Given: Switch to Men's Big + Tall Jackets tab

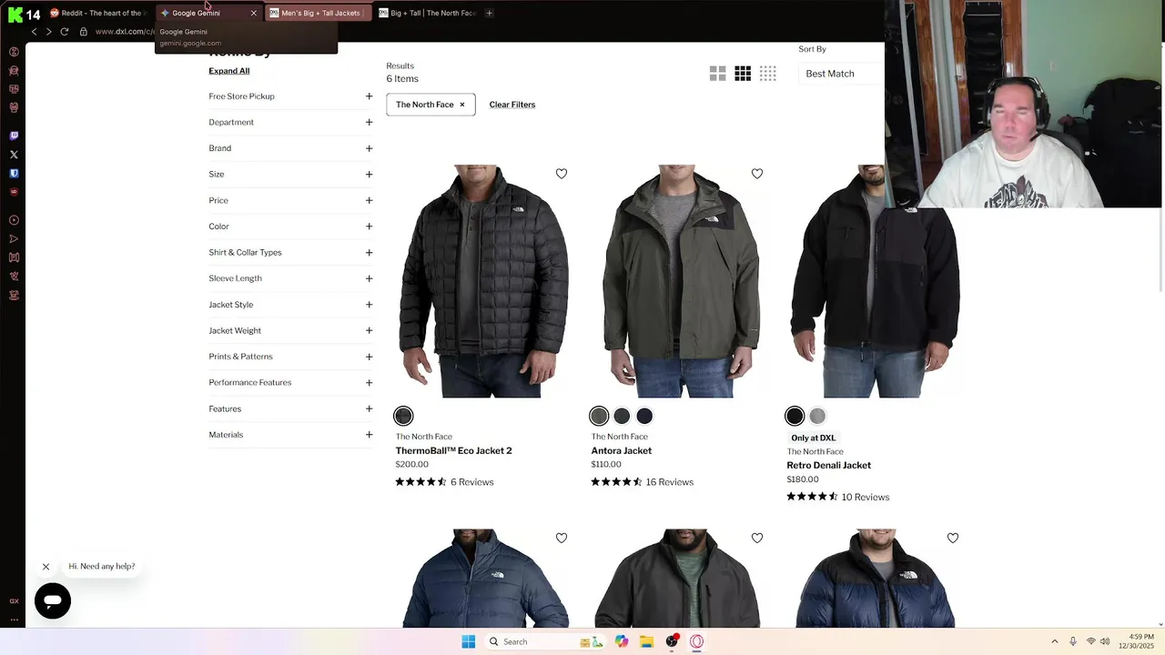Looking at the screenshot, I should tap(319, 13).
